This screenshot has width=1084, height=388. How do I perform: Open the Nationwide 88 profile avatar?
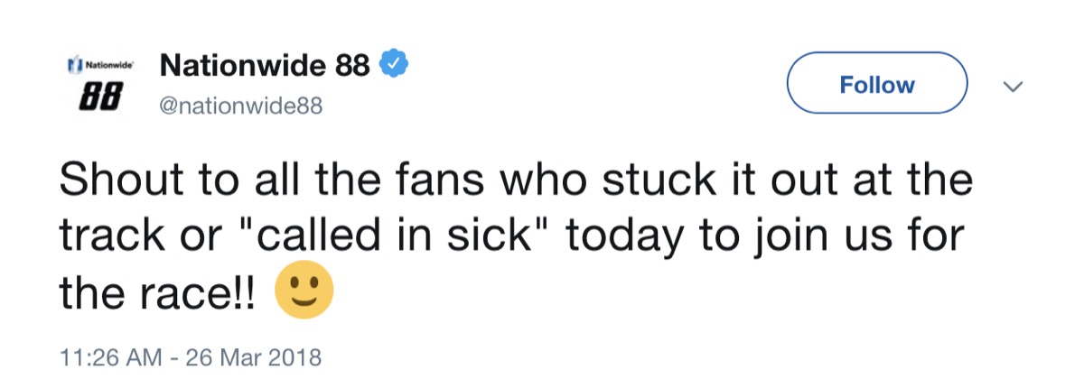point(101,83)
